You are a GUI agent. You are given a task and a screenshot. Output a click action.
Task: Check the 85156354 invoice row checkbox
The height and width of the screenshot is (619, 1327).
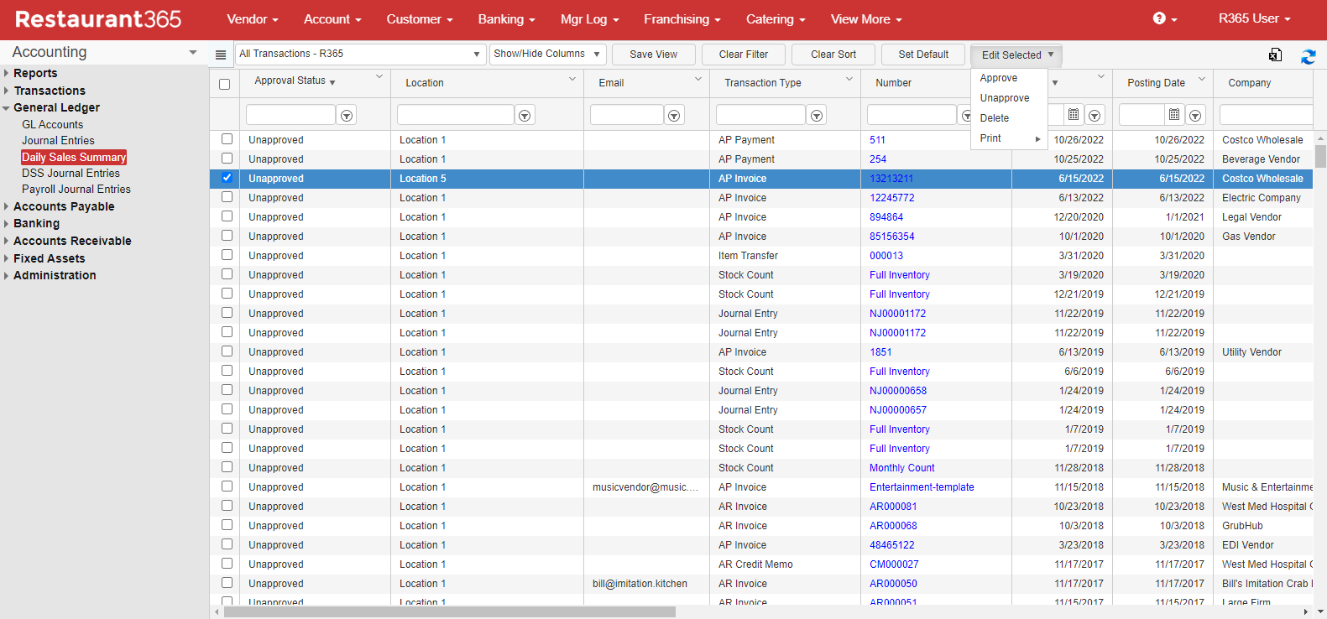[x=227, y=236]
